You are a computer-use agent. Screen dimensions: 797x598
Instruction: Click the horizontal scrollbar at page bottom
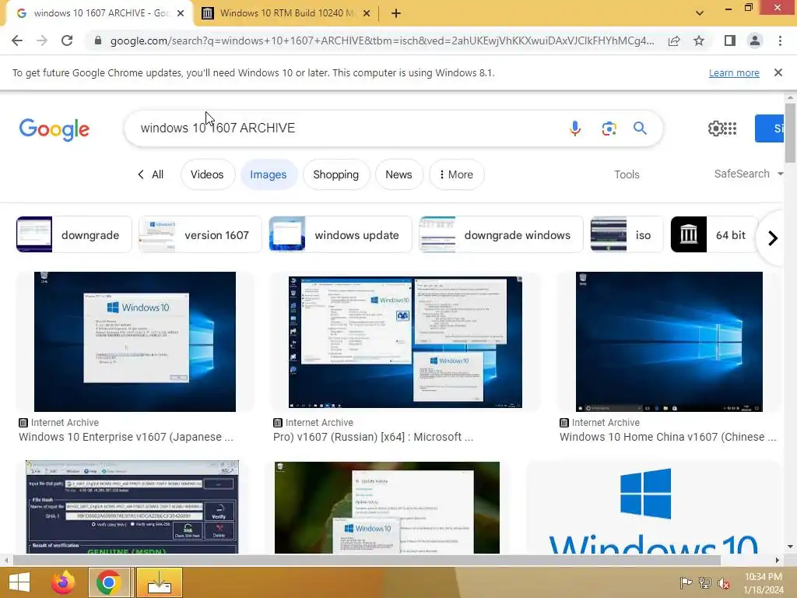(366, 560)
